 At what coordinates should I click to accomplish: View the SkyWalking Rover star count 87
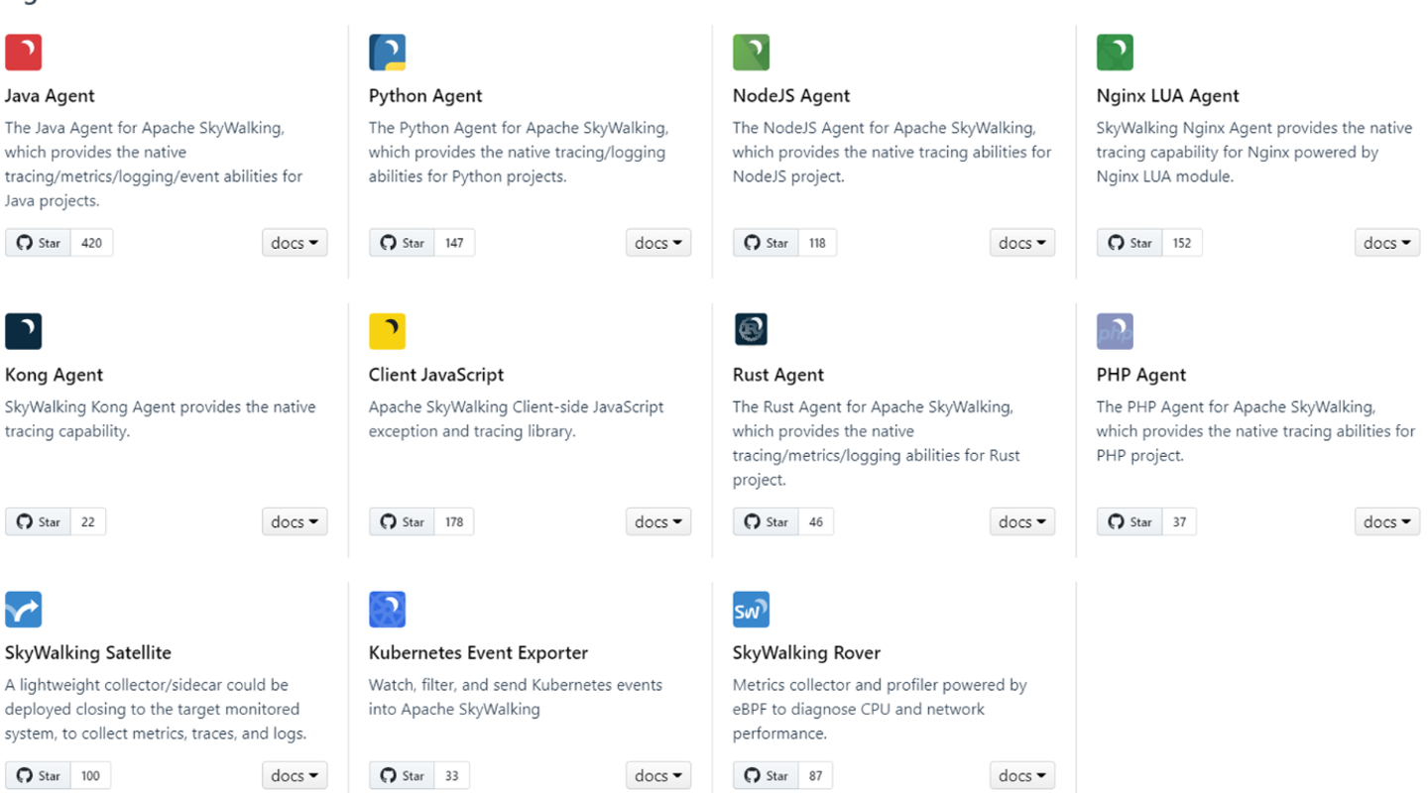coord(815,775)
